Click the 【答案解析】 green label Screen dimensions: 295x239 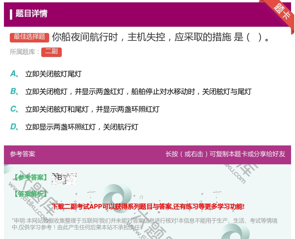(30, 194)
